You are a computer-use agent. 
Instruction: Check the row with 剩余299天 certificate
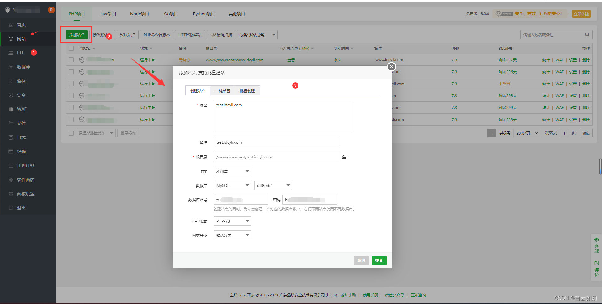click(71, 107)
